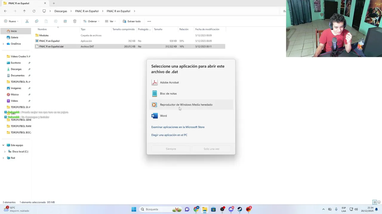Click chevron after Descargas in address bar
The height and width of the screenshot is (214, 382).
[x=71, y=11]
